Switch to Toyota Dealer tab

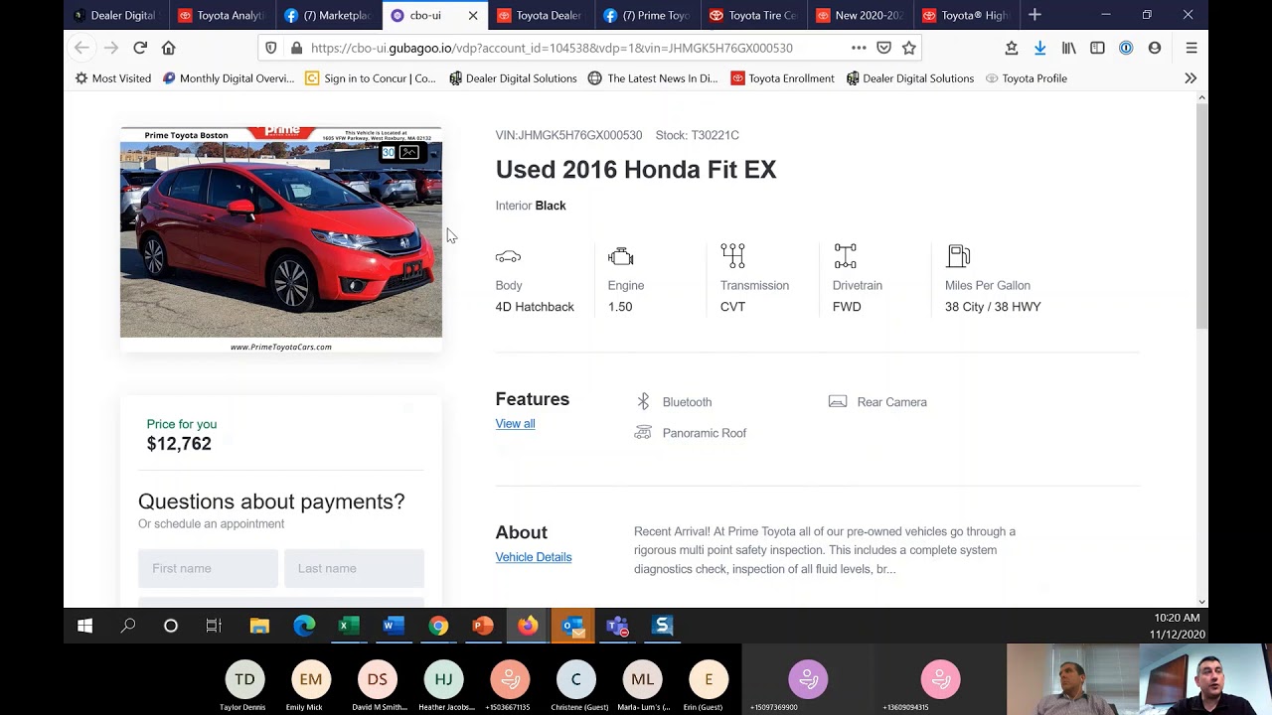pyautogui.click(x=539, y=15)
